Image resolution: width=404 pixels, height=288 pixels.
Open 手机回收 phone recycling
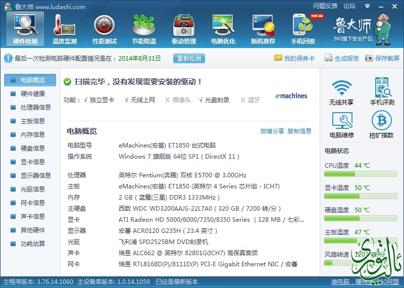click(303, 29)
